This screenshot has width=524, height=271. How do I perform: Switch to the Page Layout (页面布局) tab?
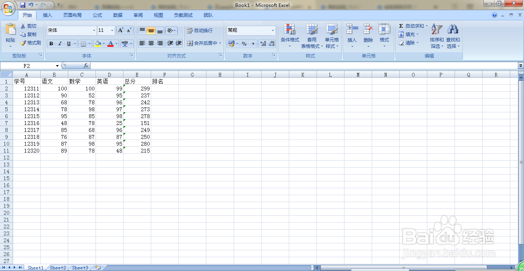point(73,15)
